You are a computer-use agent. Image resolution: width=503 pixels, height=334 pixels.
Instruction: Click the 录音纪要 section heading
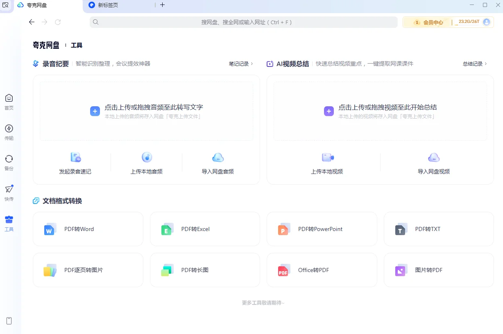click(56, 64)
